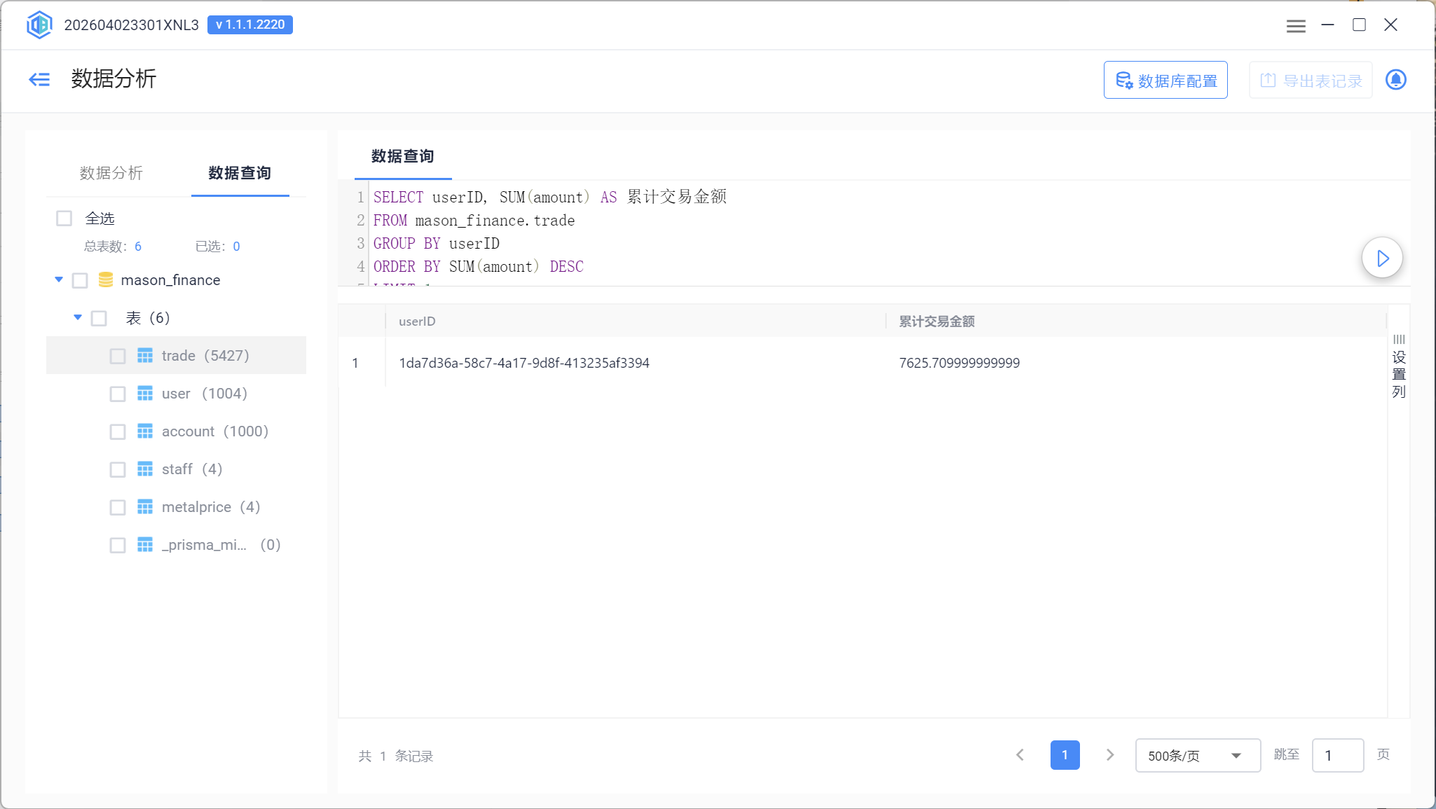The image size is (1436, 809).
Task: Switch to the 数据分析 sidebar tab
Action: click(111, 173)
